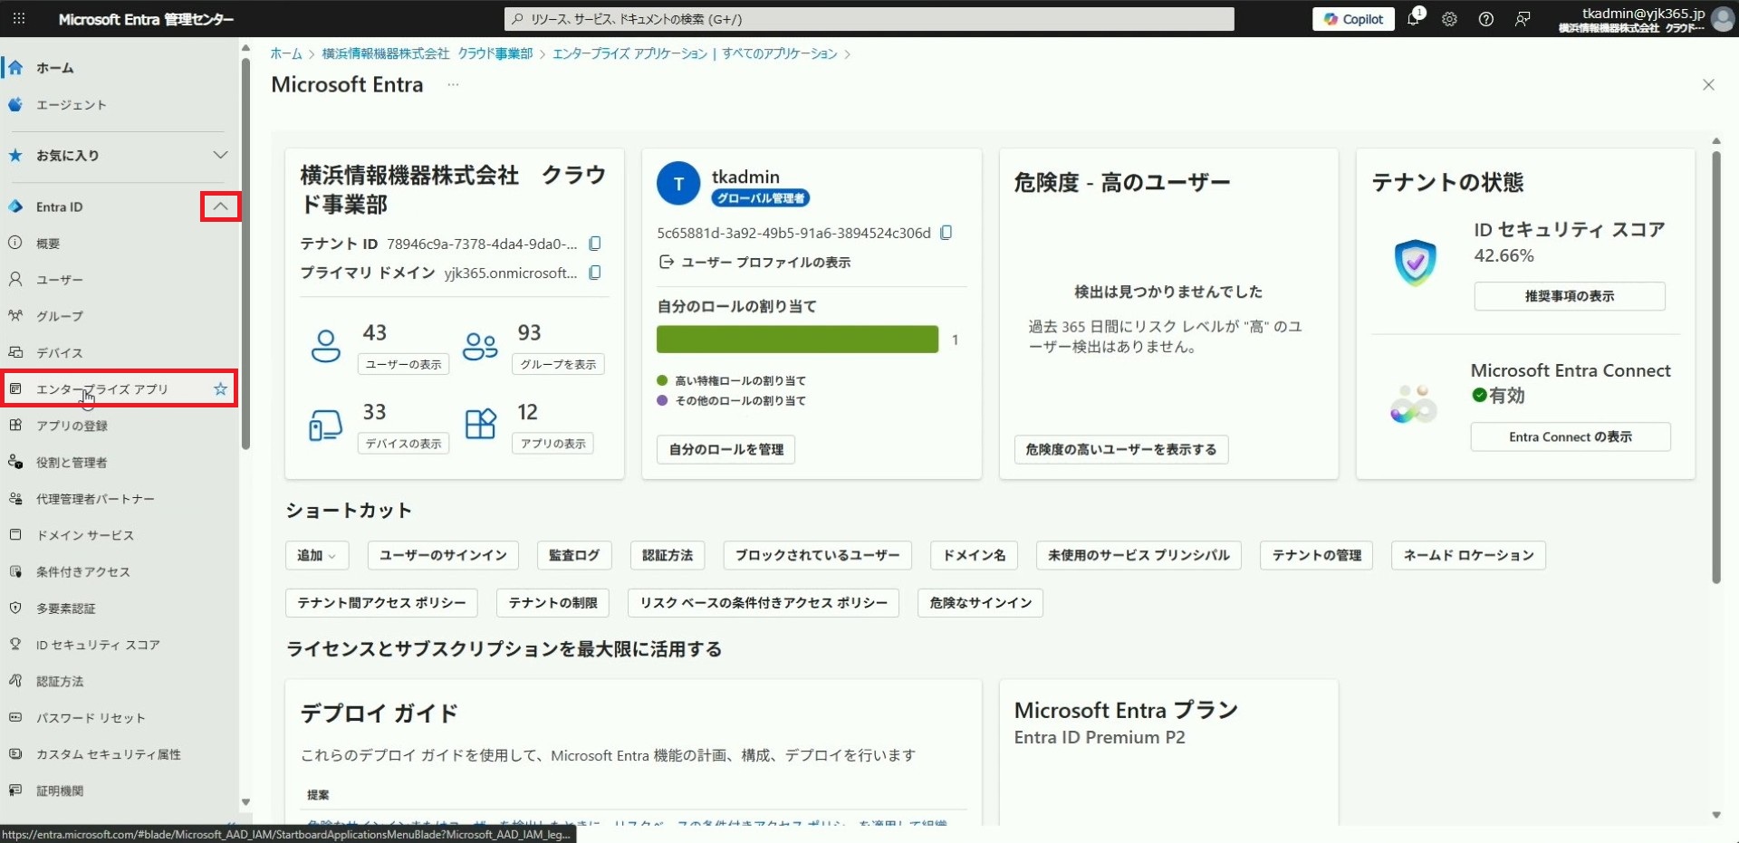Click the help question mark icon

tap(1485, 19)
